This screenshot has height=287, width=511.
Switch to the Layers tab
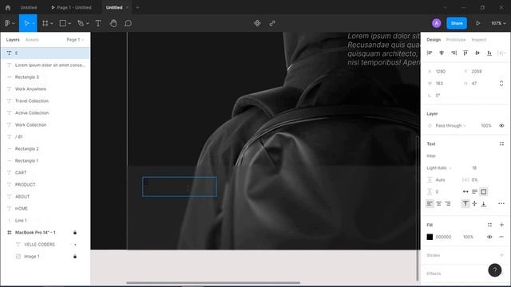pos(13,40)
